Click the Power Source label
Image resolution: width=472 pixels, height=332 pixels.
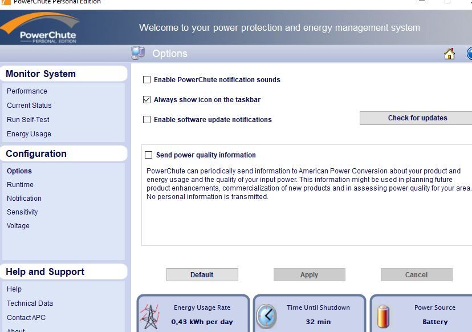[435, 307]
